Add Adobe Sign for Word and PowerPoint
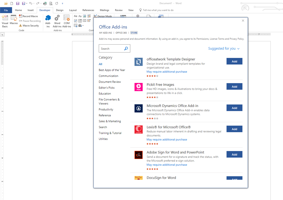 coord(234,154)
